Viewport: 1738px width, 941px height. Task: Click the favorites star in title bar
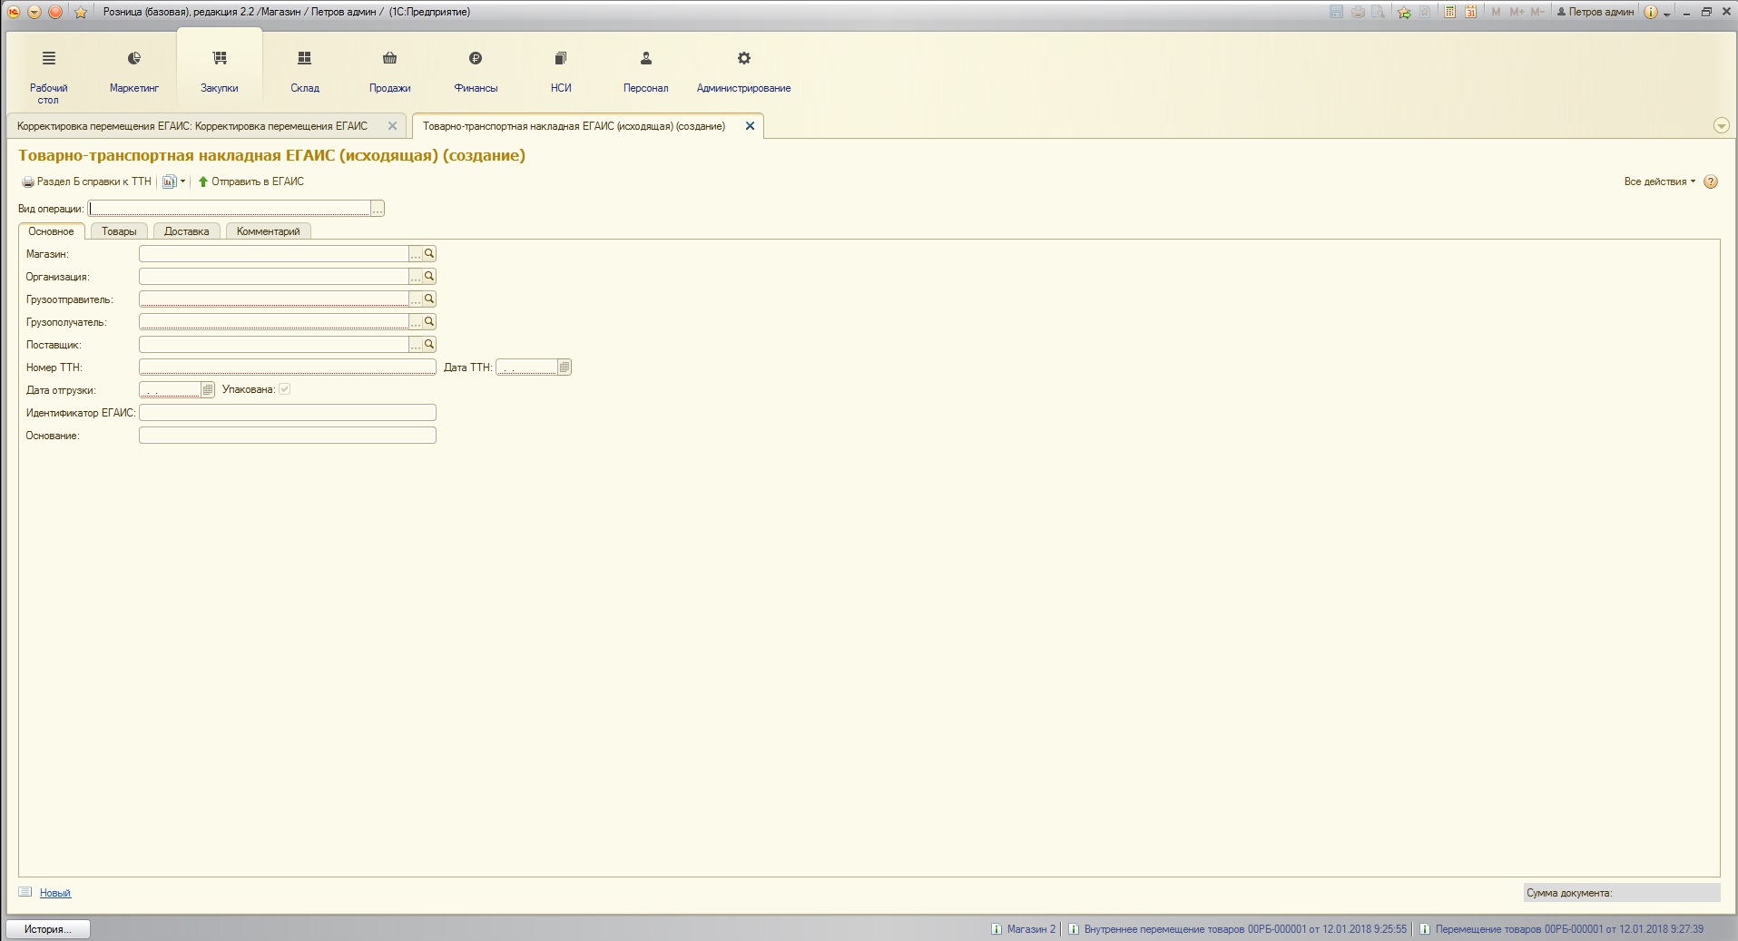click(80, 12)
